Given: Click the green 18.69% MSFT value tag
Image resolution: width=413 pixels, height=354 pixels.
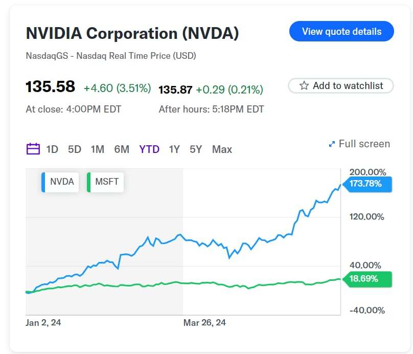Looking at the screenshot, I should 366,279.
